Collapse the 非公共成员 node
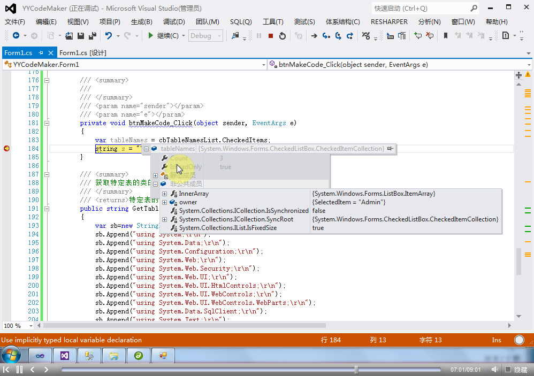Viewport: 534px width, 376px height. click(x=155, y=184)
